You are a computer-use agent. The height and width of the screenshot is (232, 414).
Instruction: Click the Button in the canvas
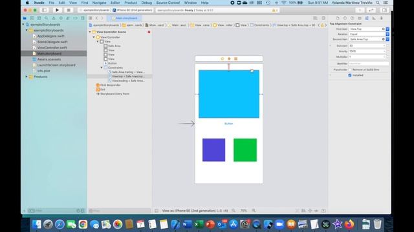(x=228, y=124)
